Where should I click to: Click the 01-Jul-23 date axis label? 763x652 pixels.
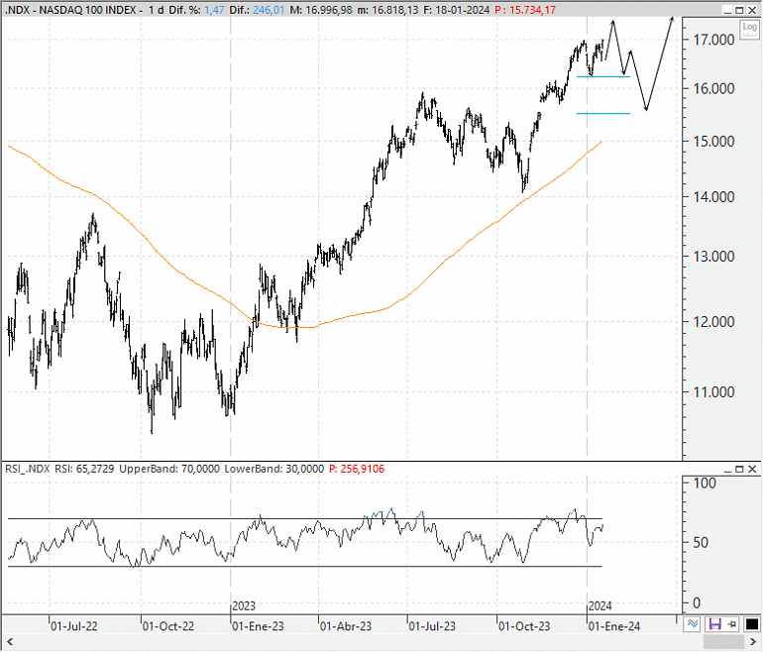[432, 626]
